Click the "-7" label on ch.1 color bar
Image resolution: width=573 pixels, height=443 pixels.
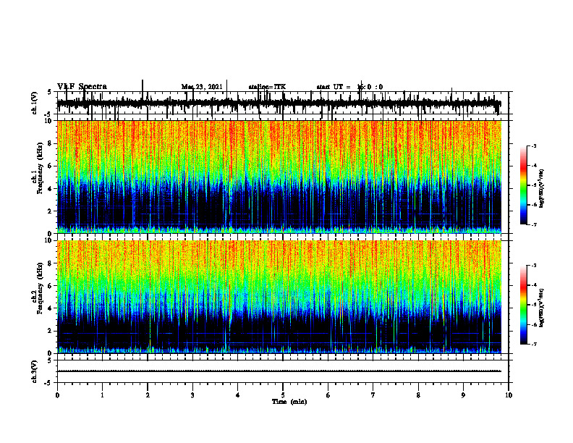click(534, 224)
